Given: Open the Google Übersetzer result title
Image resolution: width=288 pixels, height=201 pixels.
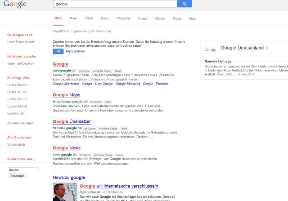Looking at the screenshot, I should pos(72,121).
